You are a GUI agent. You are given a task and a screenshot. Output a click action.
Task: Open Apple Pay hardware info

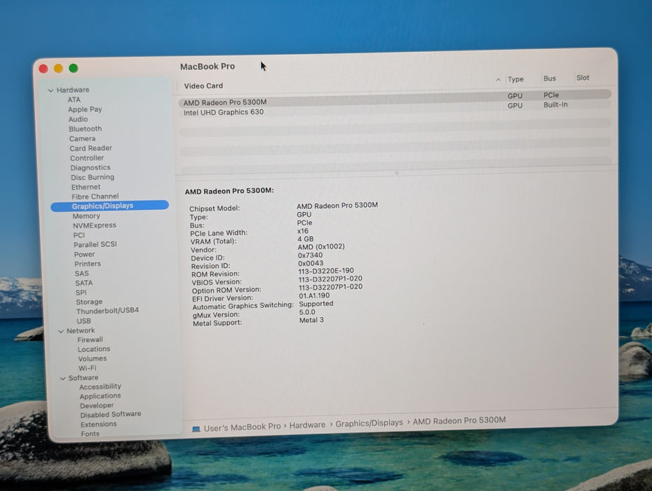(85, 109)
